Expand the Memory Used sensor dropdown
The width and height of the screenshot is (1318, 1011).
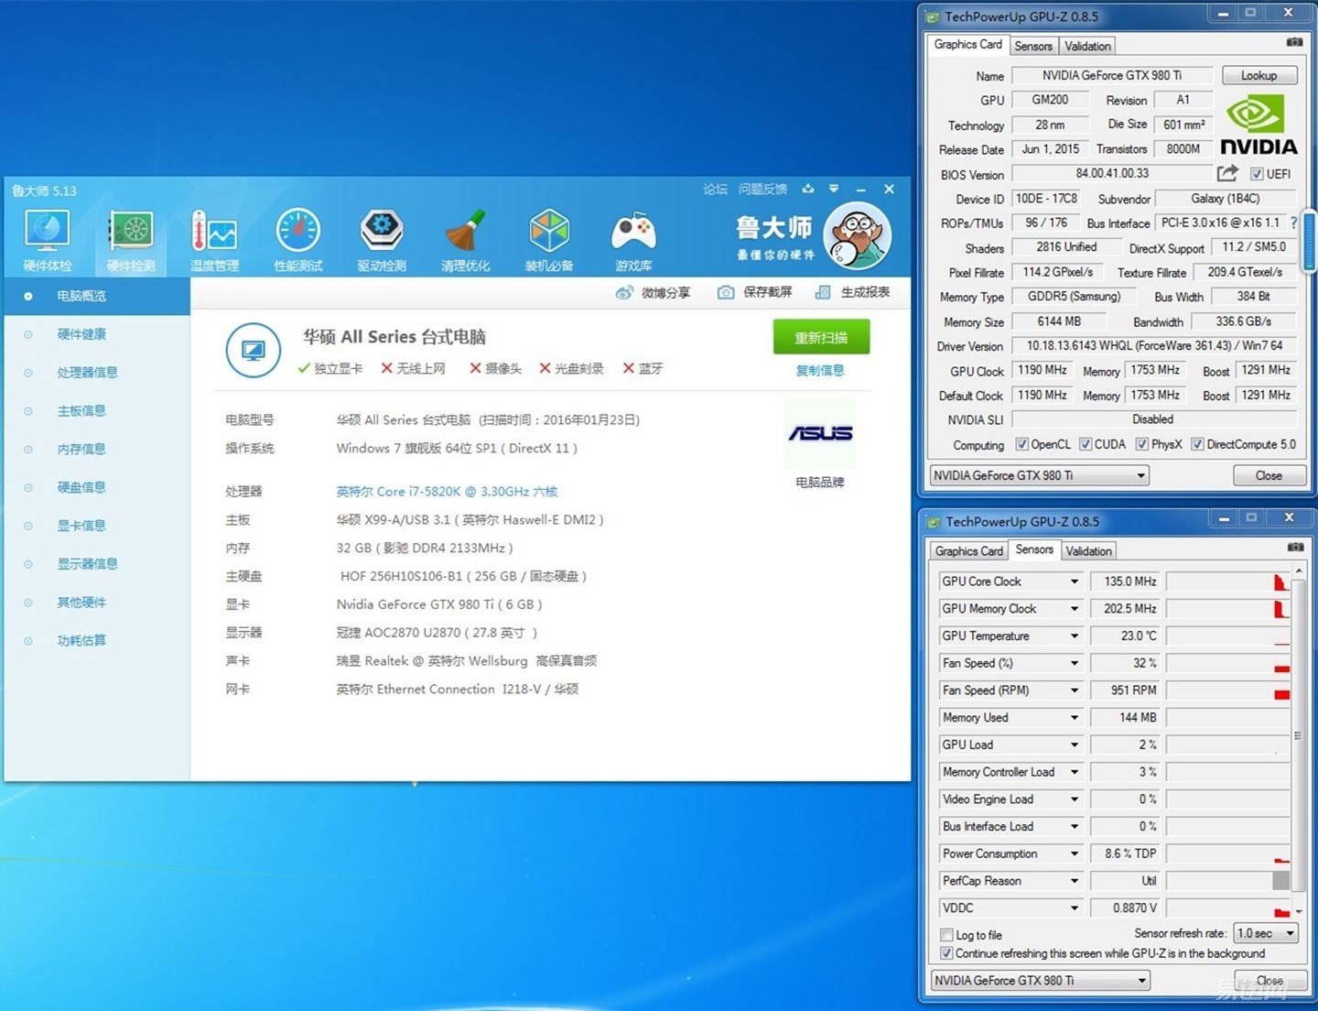point(1075,718)
